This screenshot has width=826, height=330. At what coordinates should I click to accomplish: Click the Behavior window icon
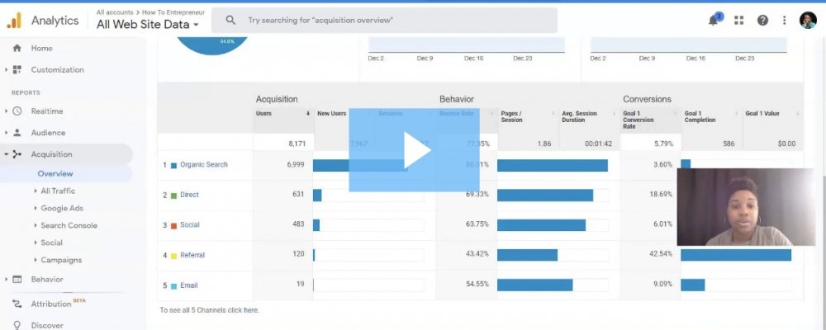(17, 280)
